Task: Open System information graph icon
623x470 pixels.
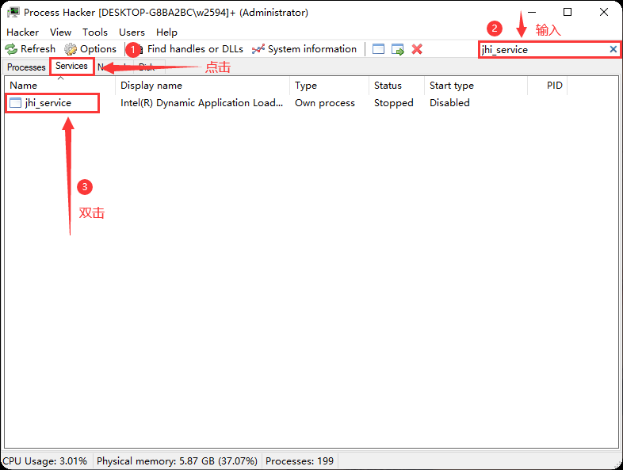Action: coord(258,49)
